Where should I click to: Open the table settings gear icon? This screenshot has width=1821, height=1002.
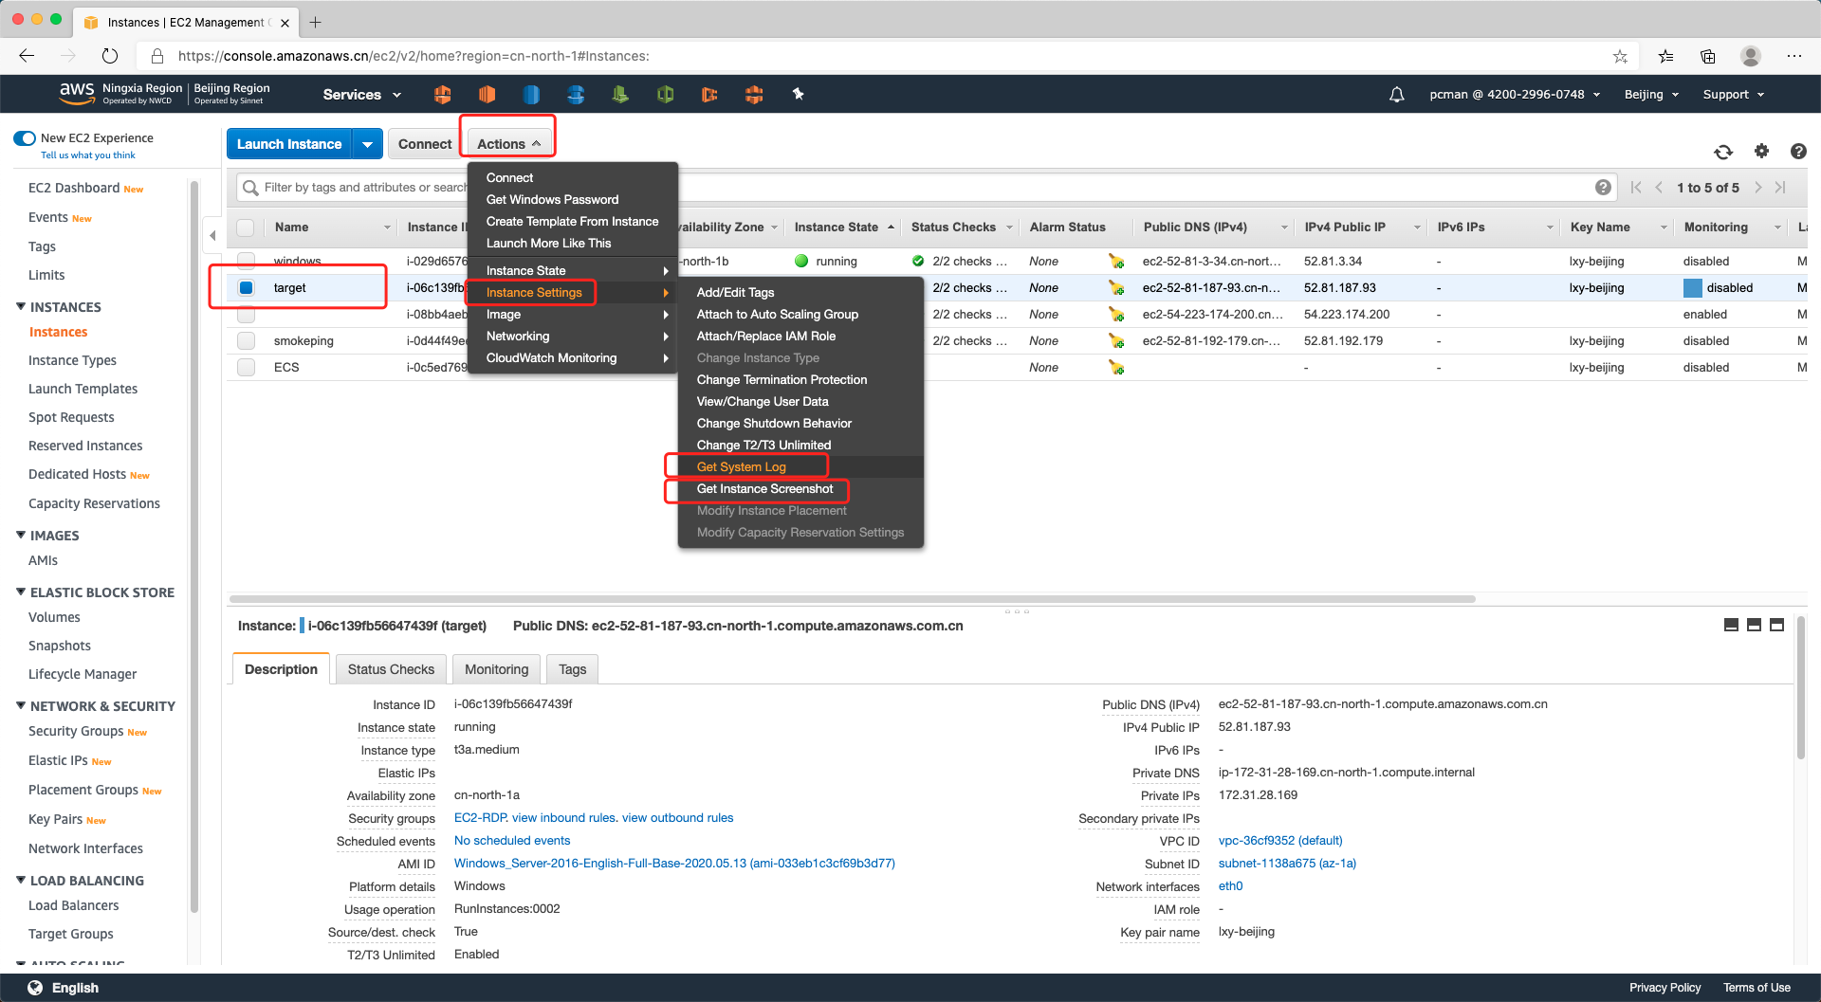[1761, 152]
